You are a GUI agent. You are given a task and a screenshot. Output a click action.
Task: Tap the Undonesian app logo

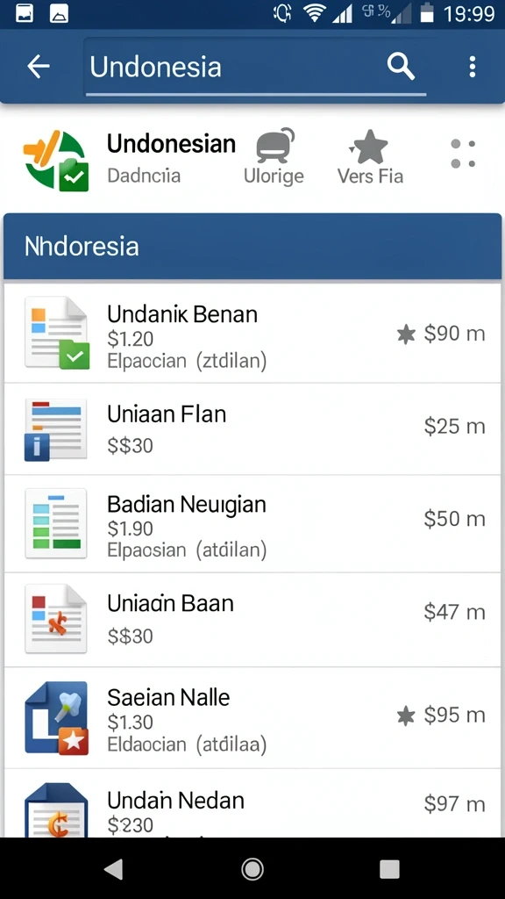[x=56, y=161]
